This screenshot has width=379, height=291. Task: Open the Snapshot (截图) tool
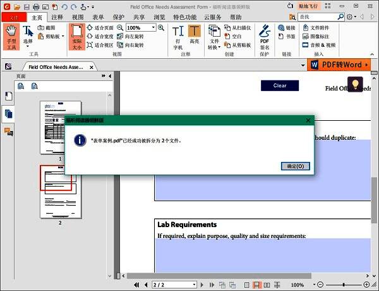pos(49,28)
